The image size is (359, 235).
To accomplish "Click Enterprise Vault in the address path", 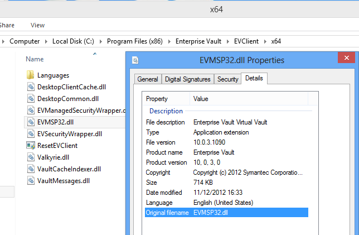I will (198, 41).
